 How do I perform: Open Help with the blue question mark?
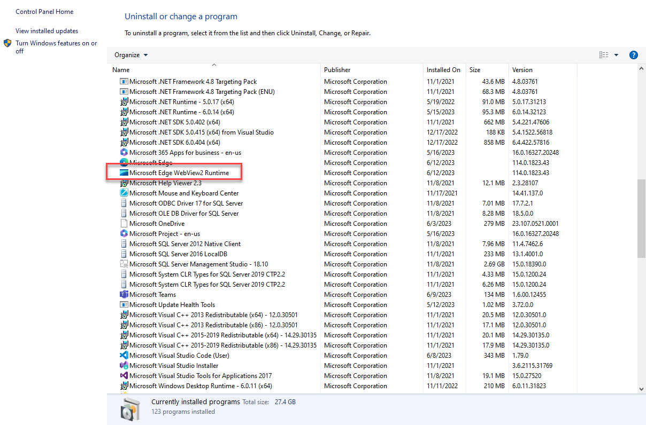click(634, 55)
